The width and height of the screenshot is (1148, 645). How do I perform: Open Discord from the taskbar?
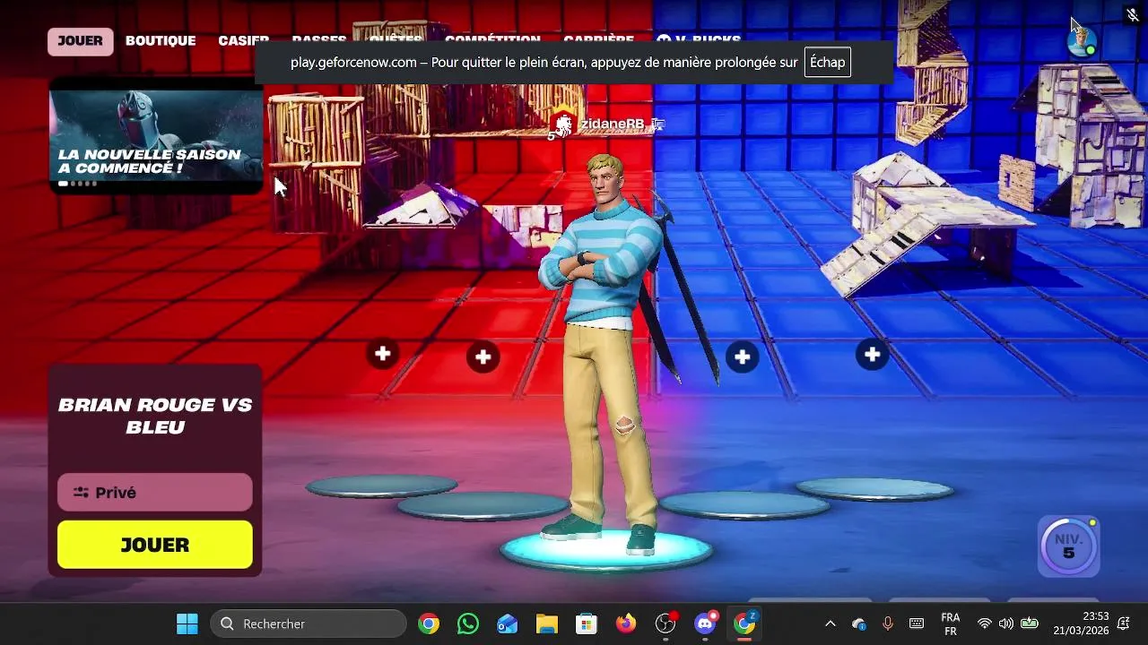[x=706, y=623]
